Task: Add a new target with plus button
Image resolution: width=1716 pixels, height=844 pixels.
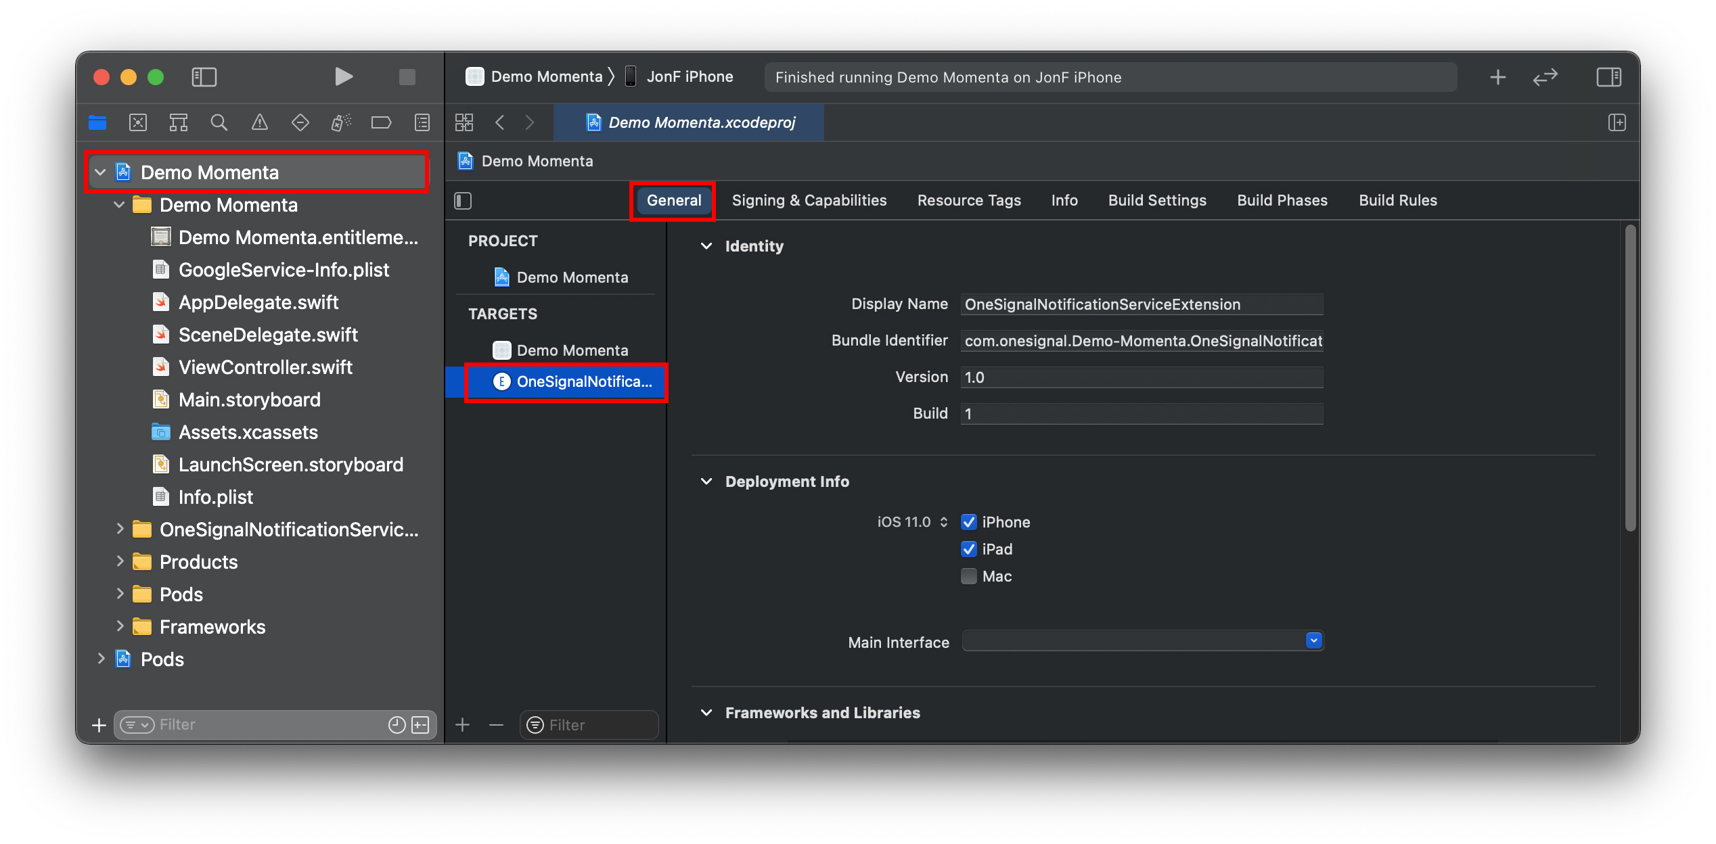Action: pos(463,725)
